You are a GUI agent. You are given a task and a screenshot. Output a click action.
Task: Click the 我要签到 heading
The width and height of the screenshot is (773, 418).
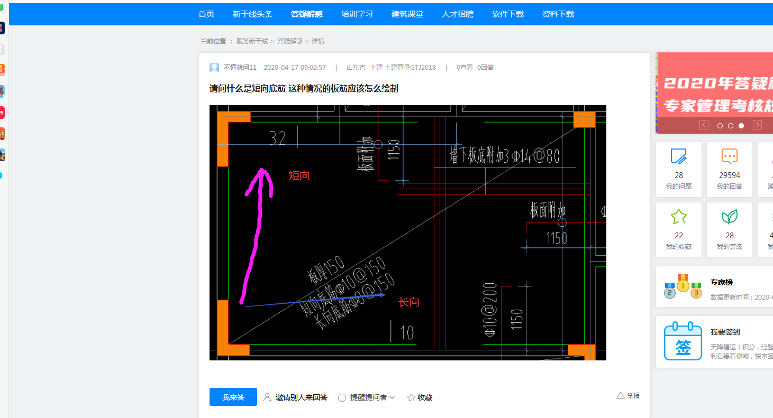point(725,332)
